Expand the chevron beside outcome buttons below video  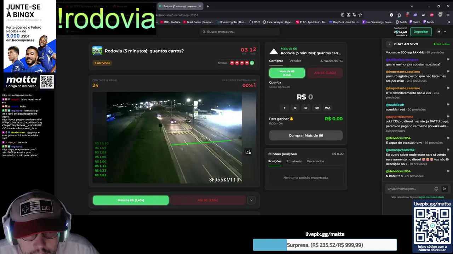coord(251,200)
